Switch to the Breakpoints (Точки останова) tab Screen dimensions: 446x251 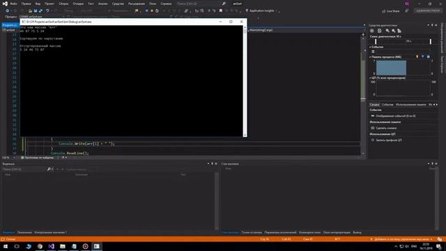point(252,232)
